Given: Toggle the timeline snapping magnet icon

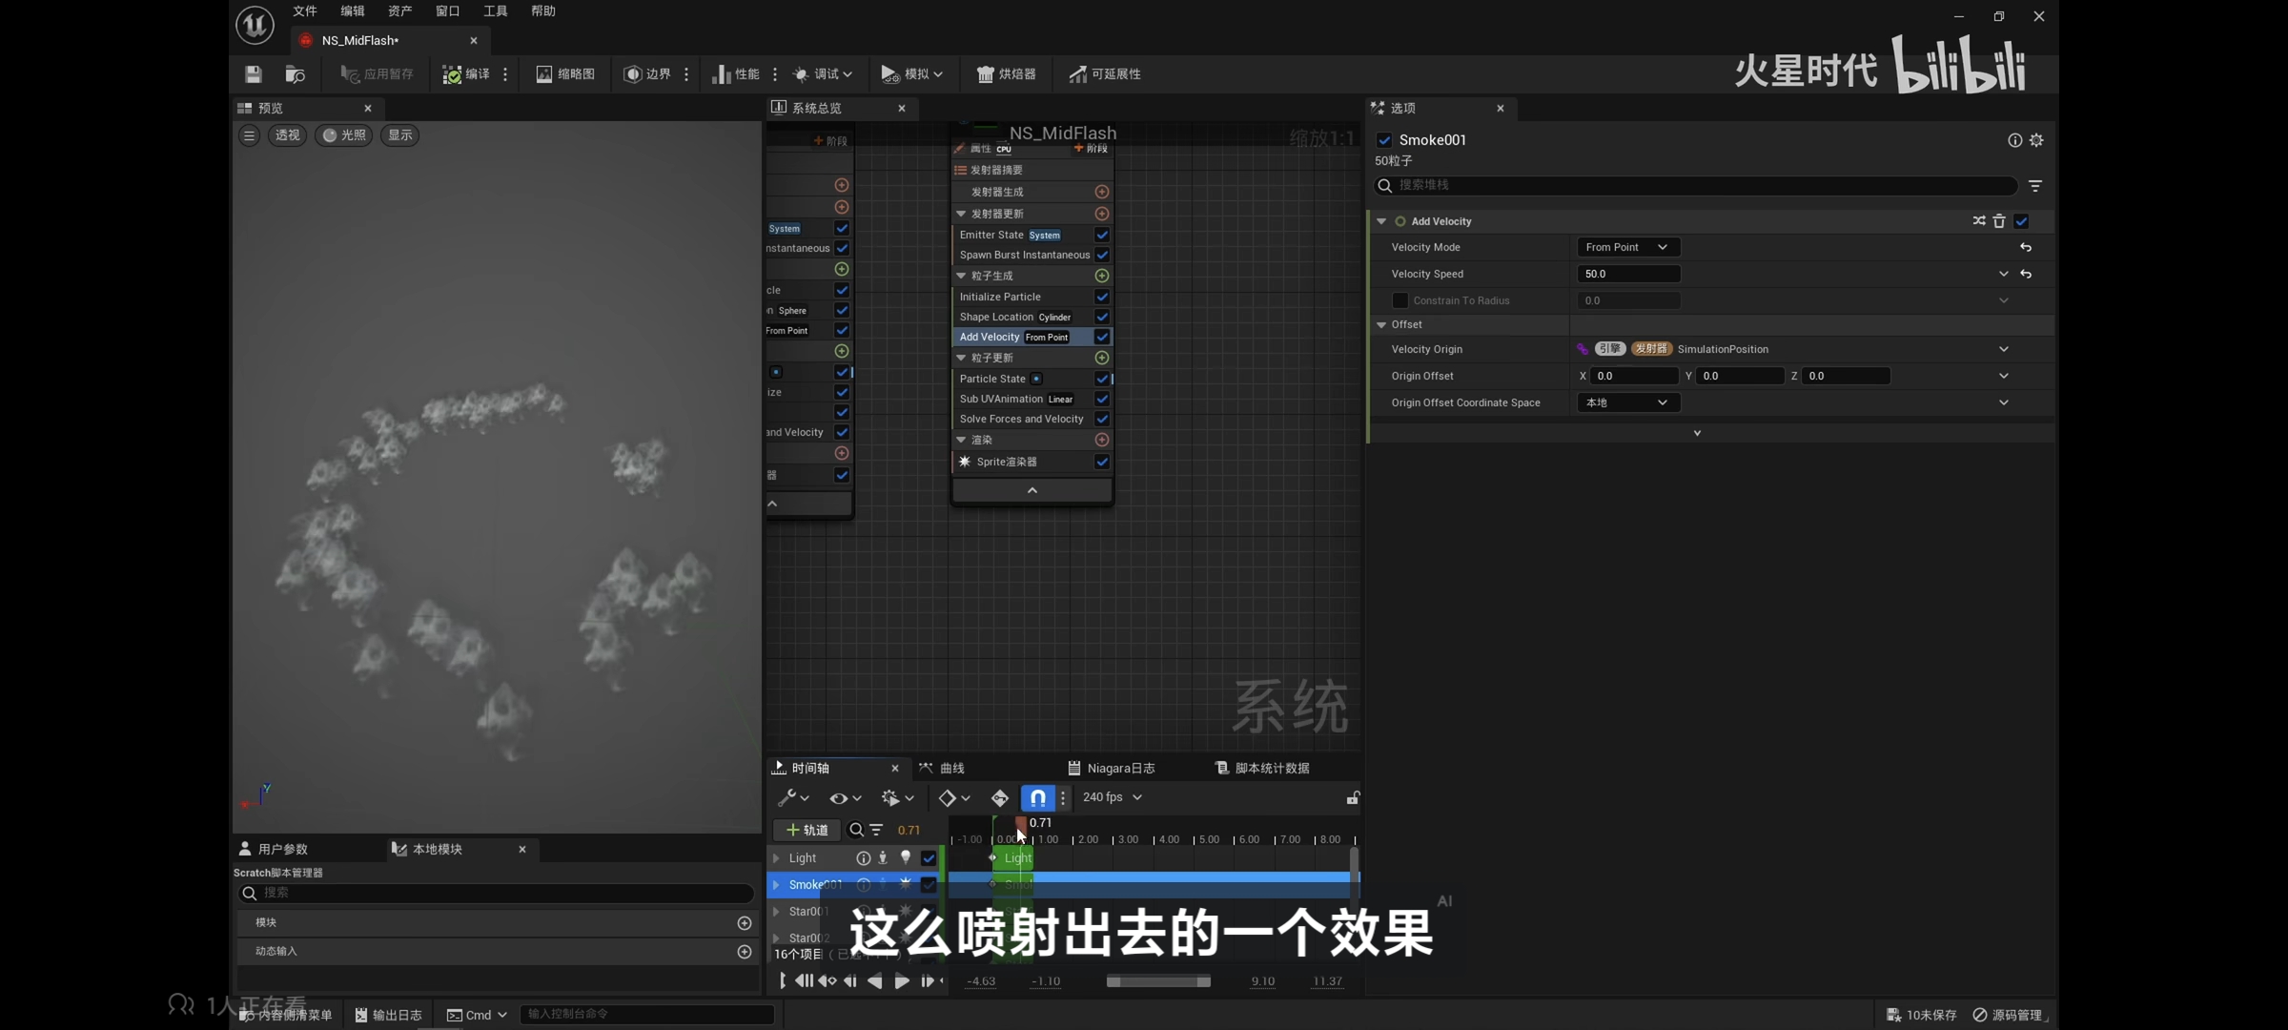Looking at the screenshot, I should [1037, 797].
